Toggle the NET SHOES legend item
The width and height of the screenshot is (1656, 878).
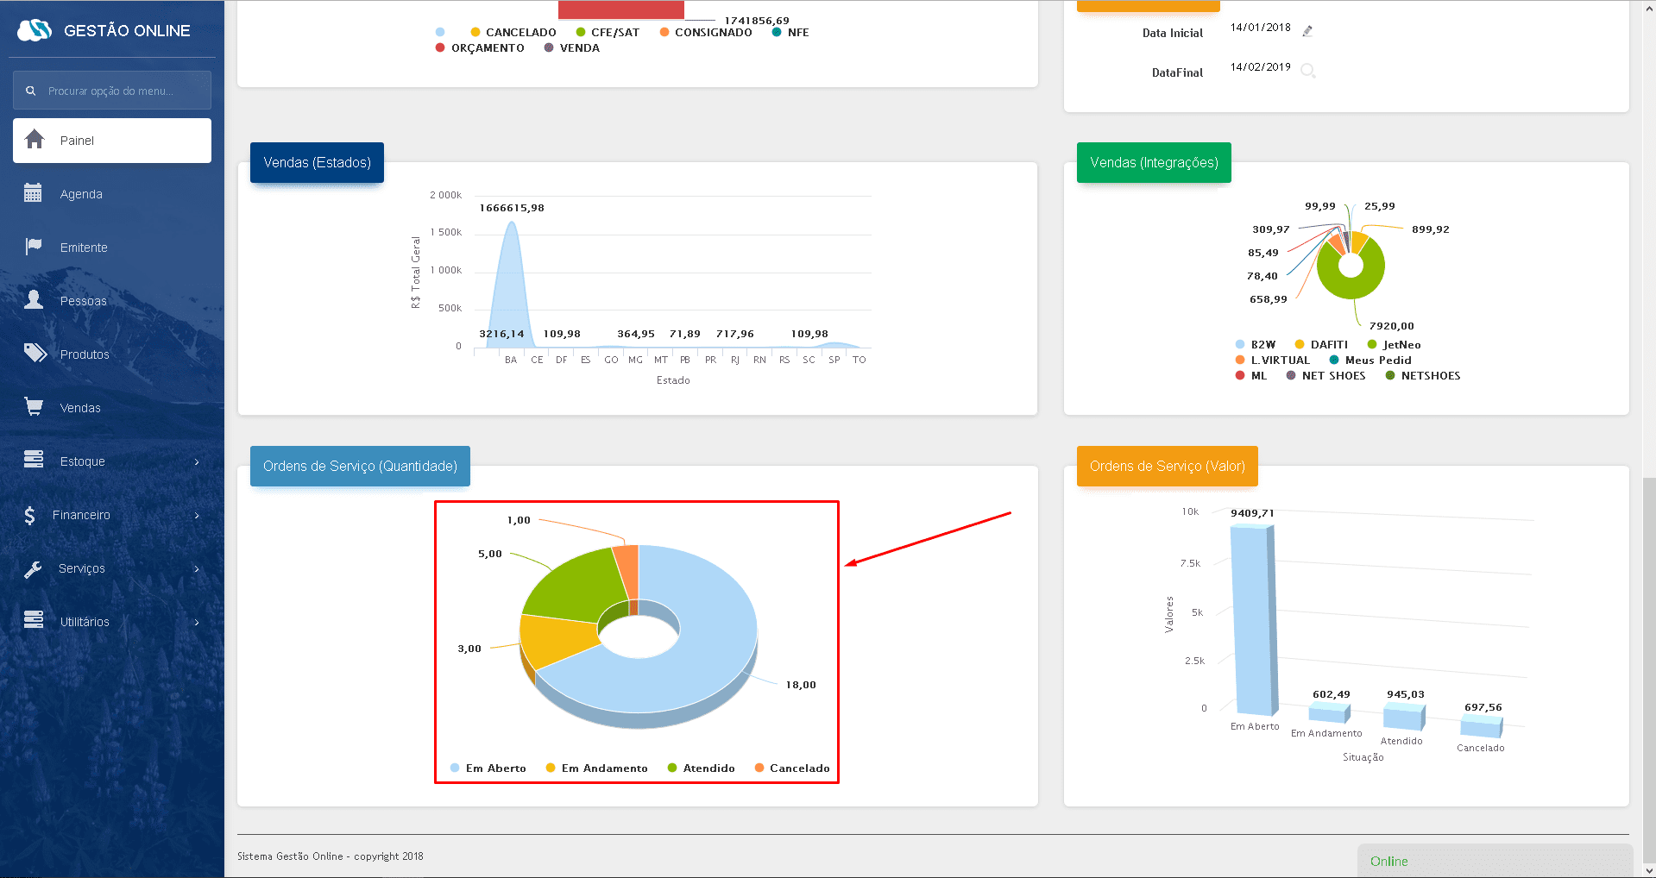(x=1325, y=375)
